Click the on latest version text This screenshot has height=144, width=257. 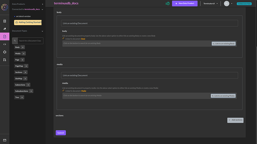coord(23,16)
